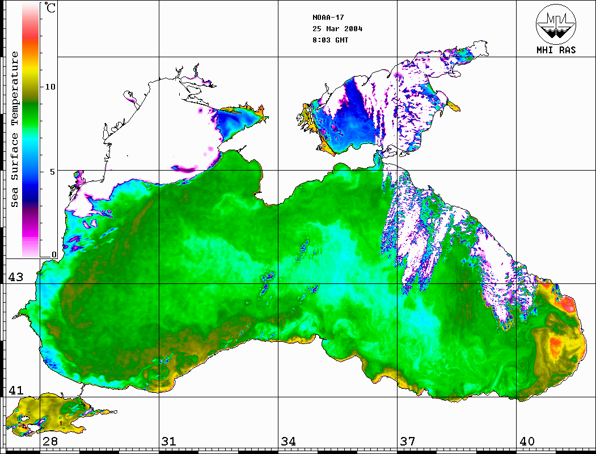The image size is (596, 454).
Task: Click longitude label '40'
Action: [527, 442]
